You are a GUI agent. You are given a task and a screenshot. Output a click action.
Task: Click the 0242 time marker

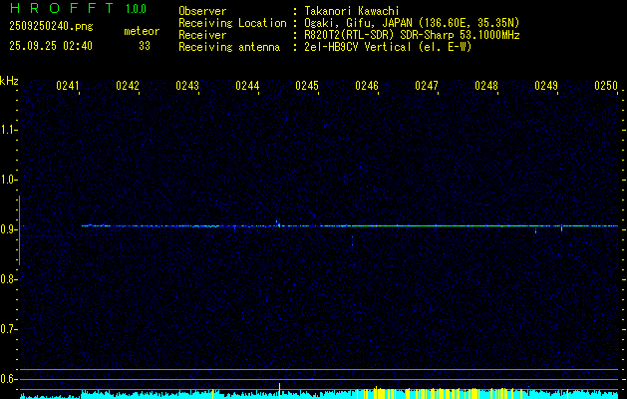[x=128, y=86]
